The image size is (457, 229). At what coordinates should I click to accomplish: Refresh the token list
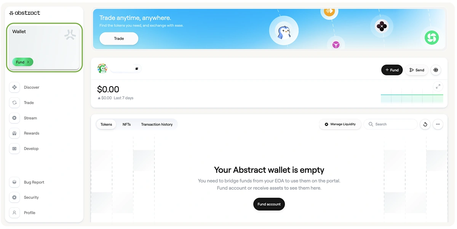click(425, 124)
